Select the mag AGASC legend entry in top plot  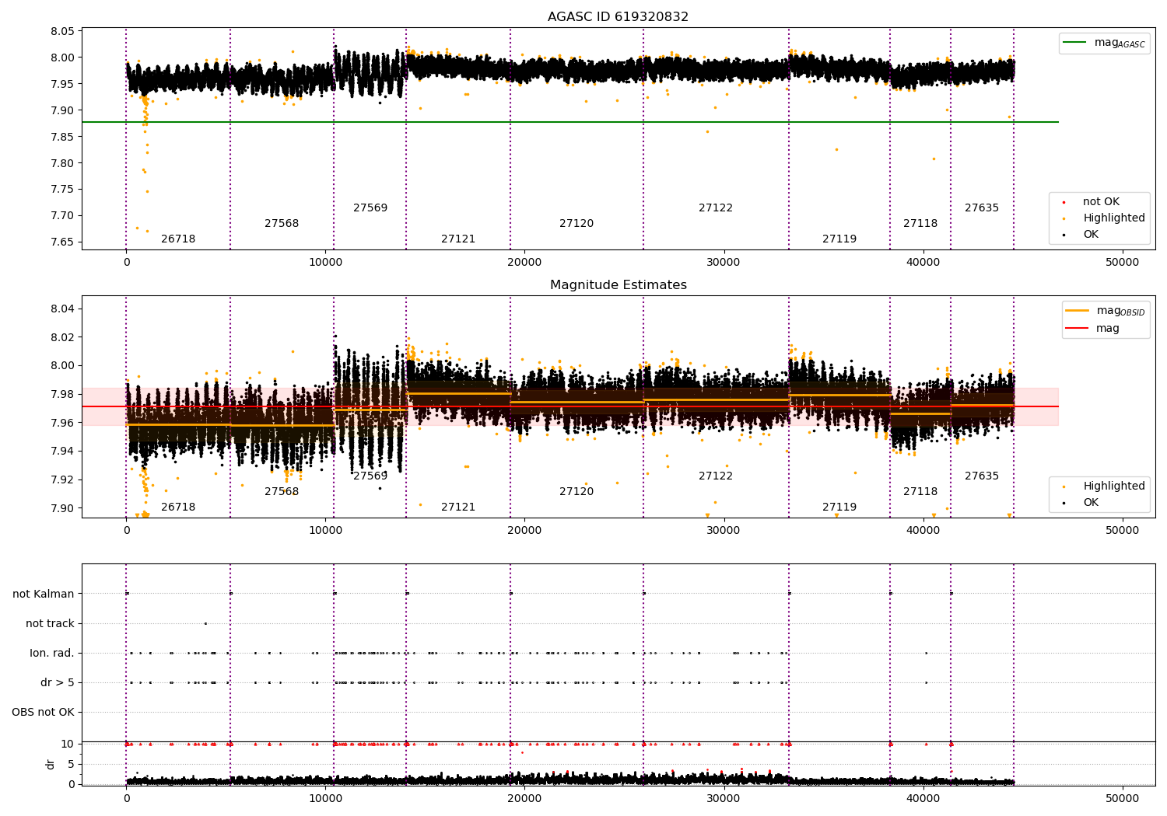(1105, 43)
